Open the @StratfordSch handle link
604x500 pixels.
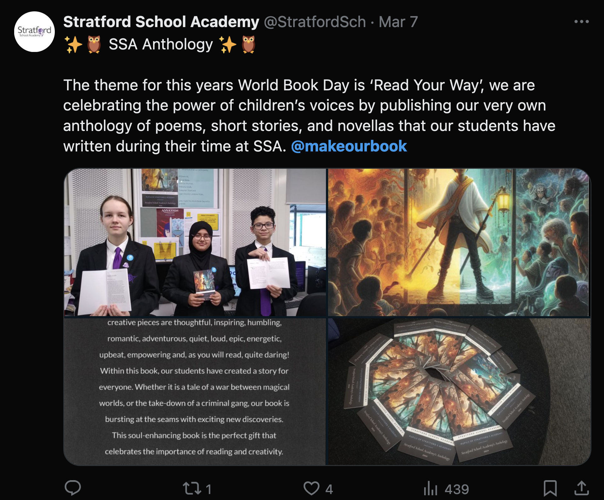[x=315, y=22]
